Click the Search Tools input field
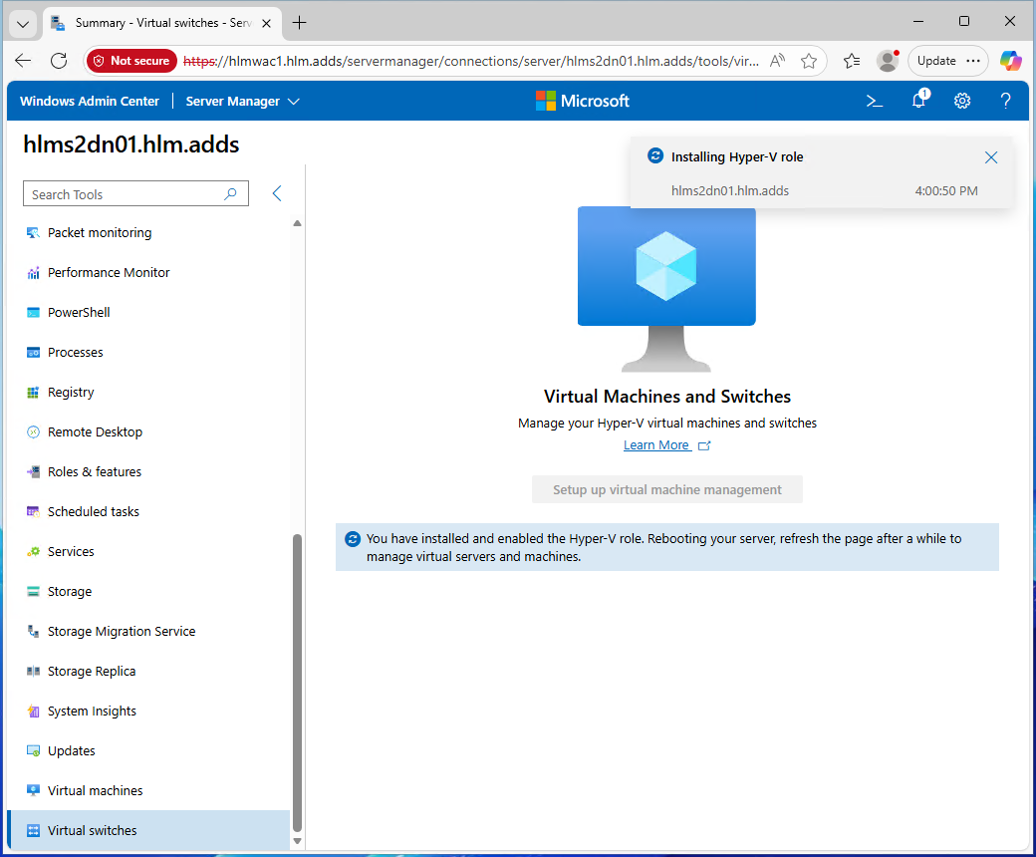The image size is (1036, 857). click(125, 194)
